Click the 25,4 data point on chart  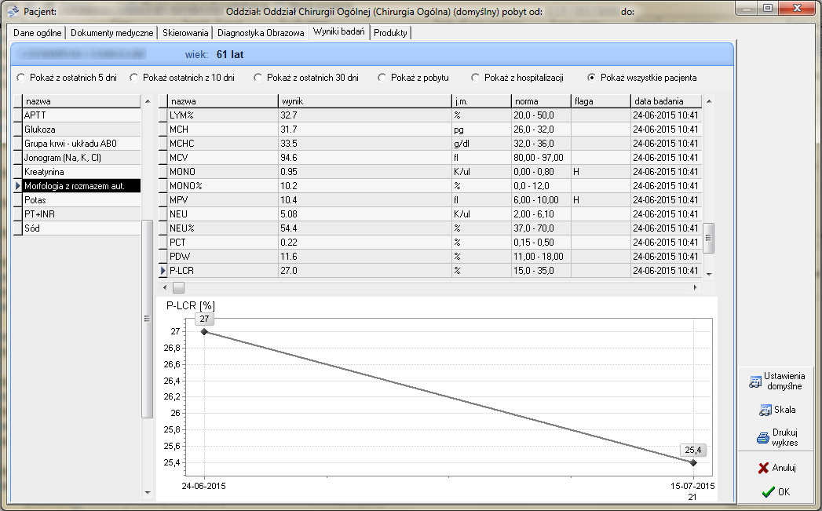pyautogui.click(x=693, y=463)
